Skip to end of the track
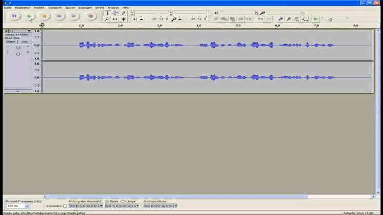The image size is (383, 215). [74, 16]
